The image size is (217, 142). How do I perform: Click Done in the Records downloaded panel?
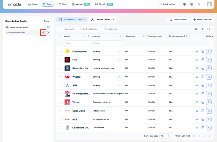[x=47, y=21]
